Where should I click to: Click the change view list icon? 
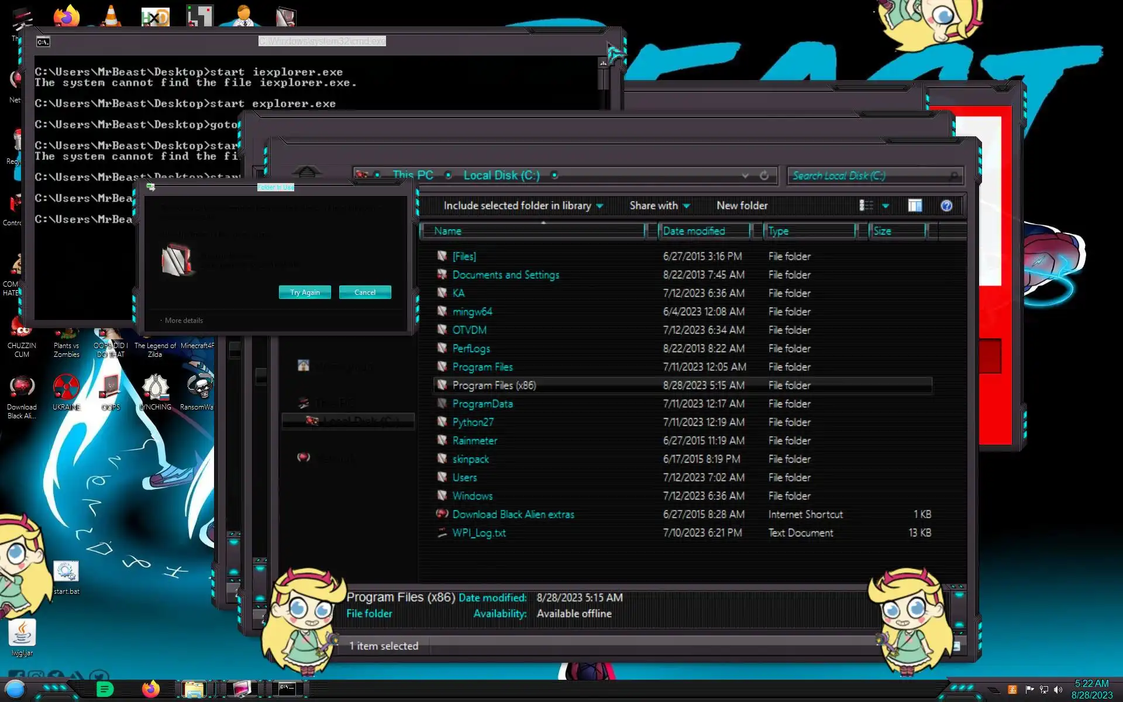[x=866, y=205]
